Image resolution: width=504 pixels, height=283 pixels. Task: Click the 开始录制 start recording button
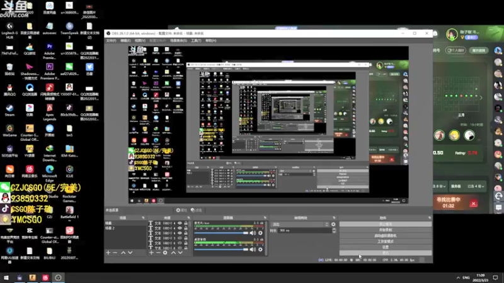tap(386, 230)
